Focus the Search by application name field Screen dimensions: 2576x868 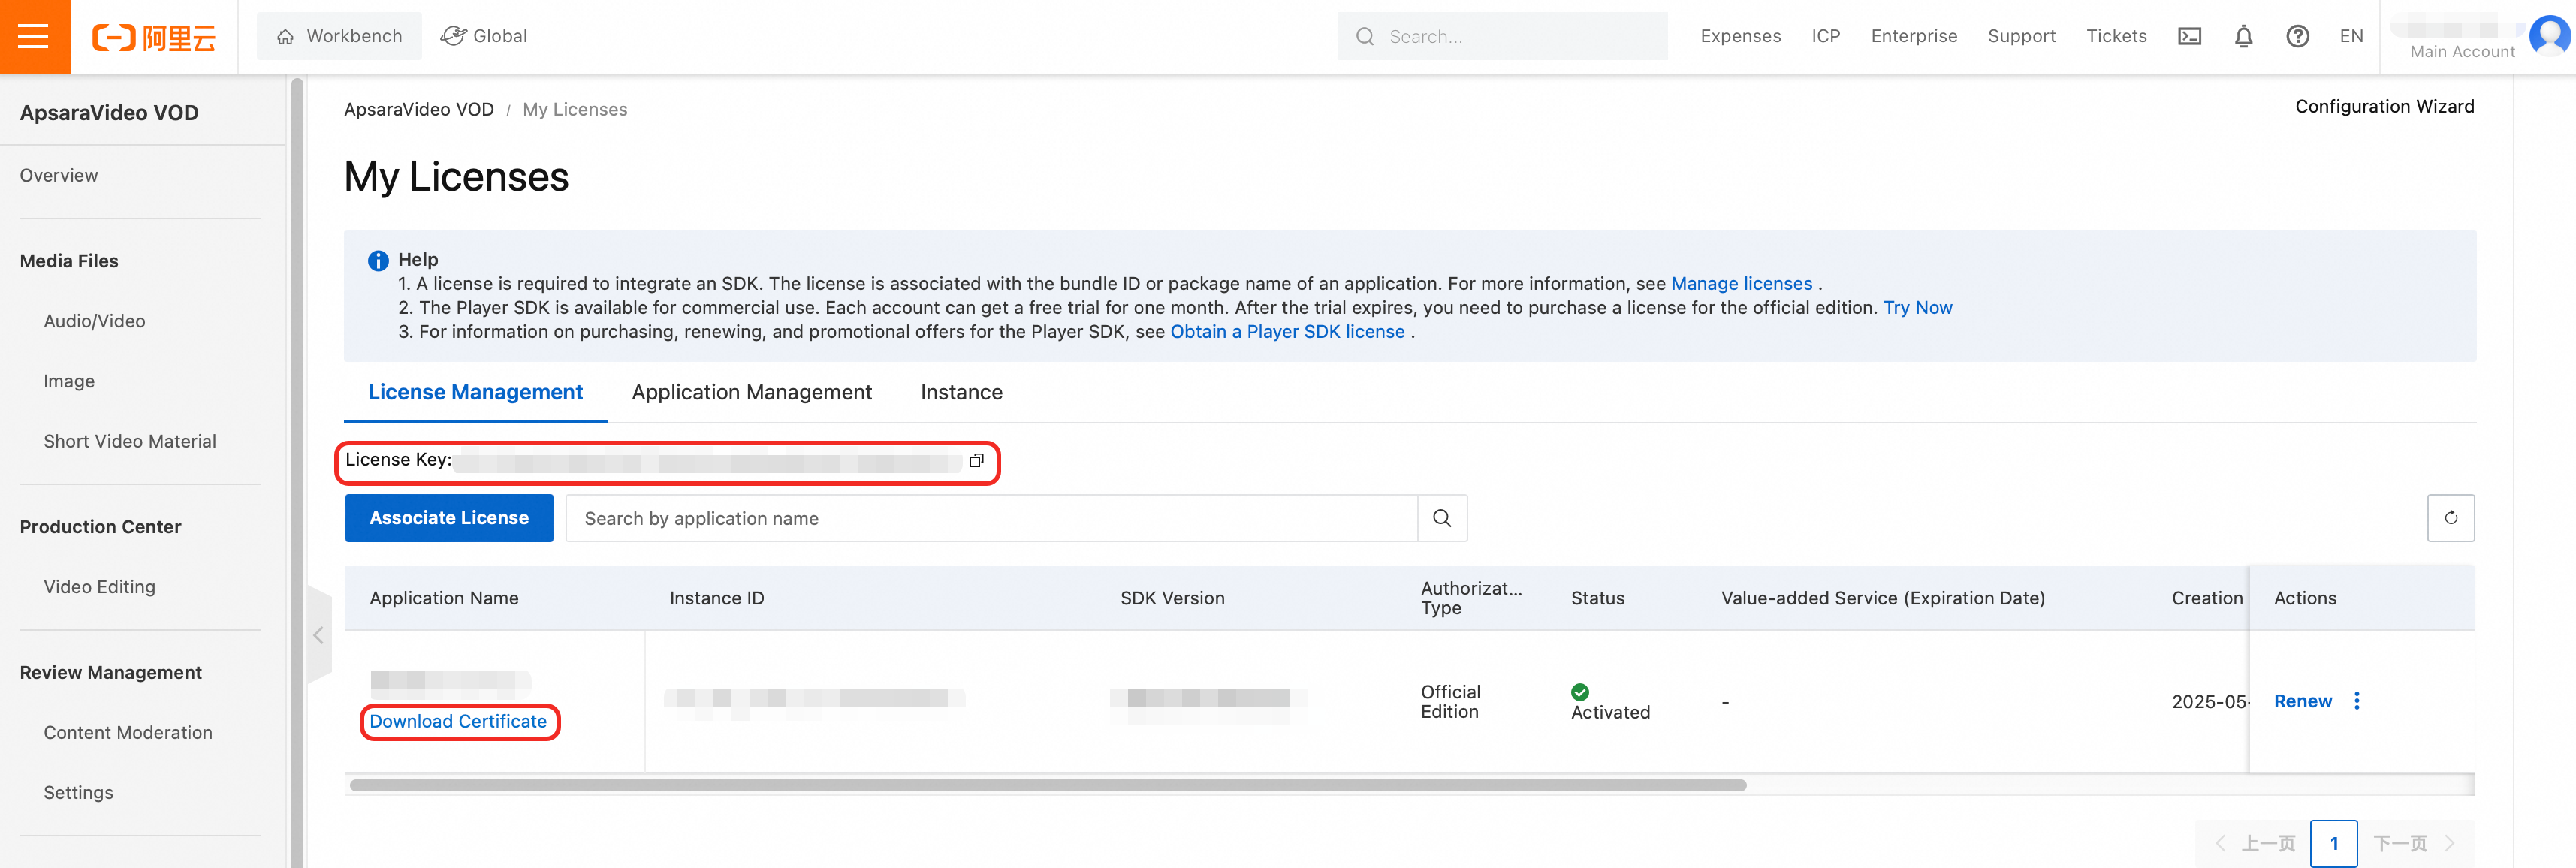point(990,518)
